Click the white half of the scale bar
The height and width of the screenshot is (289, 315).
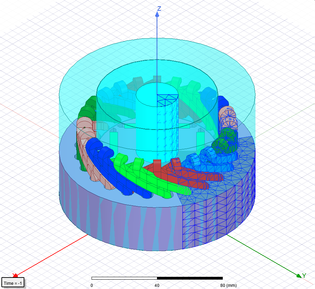(x=124, y=278)
